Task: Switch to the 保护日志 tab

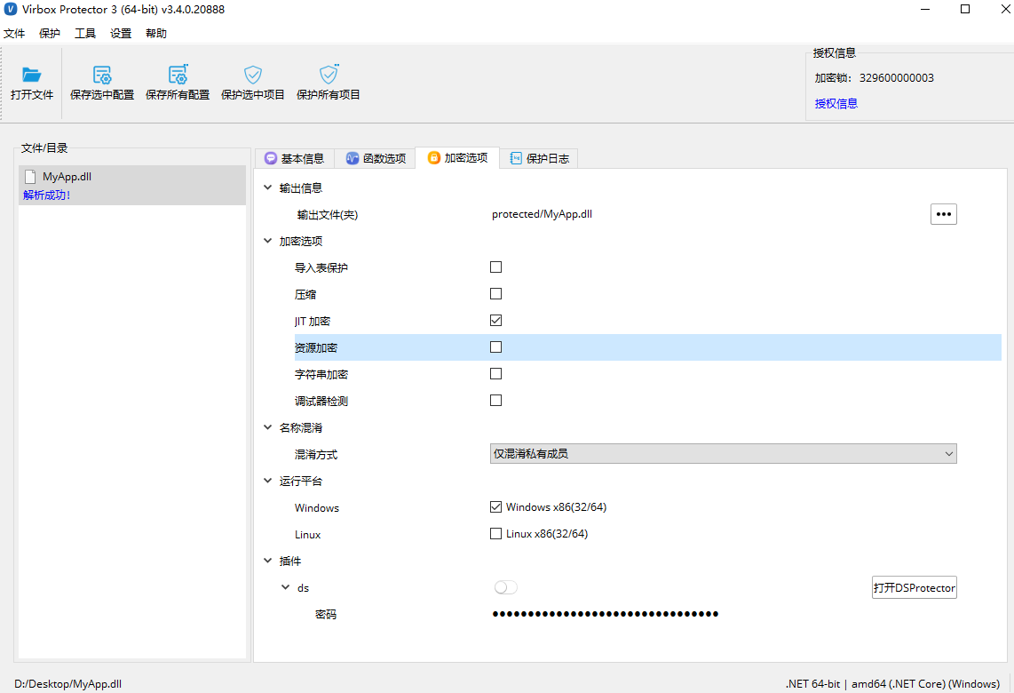Action: click(x=539, y=158)
